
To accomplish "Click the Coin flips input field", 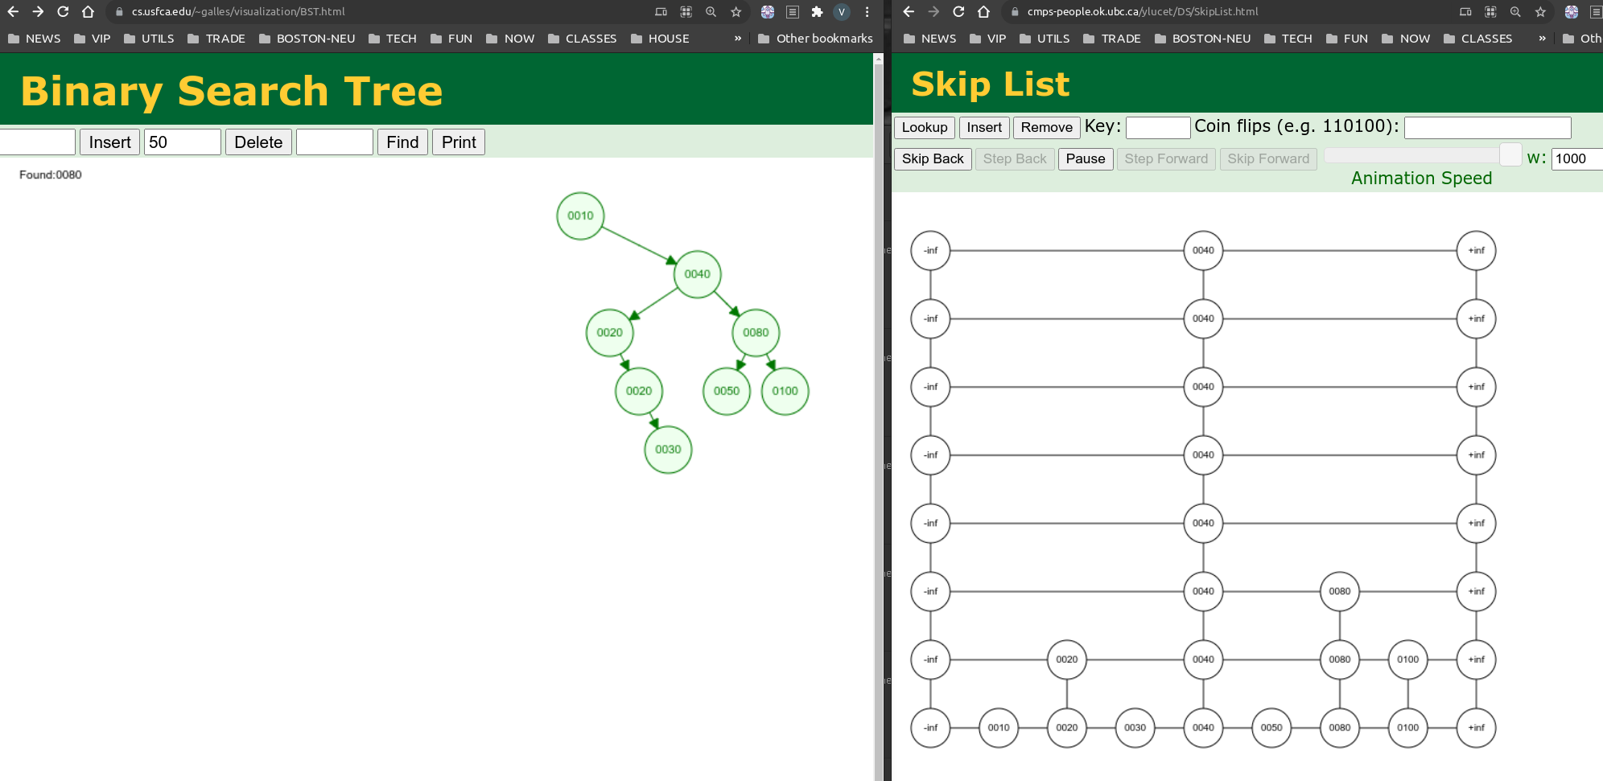I will coord(1487,128).
